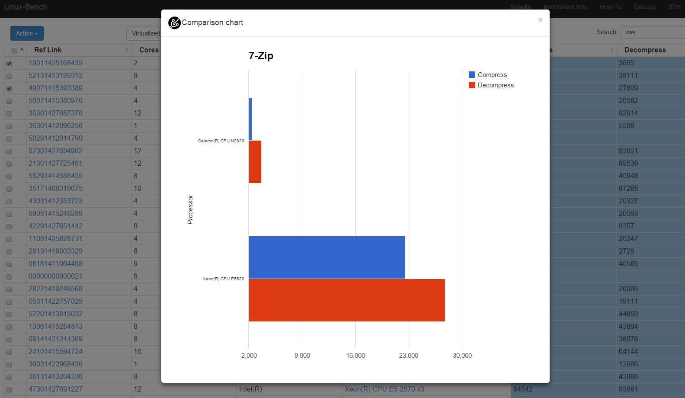Open ref link 21301427725461
The image size is (685, 398).
point(55,164)
